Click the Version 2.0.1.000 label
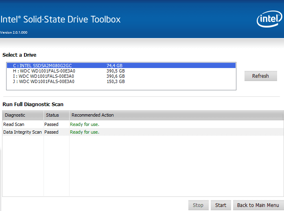Screen dimensions: 284x211 (14, 32)
